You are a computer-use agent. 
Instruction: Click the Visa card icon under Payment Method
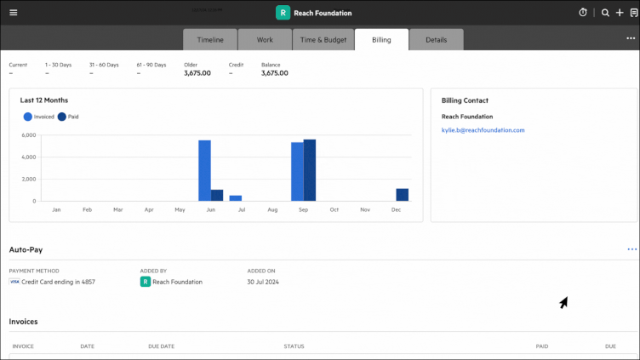point(14,282)
